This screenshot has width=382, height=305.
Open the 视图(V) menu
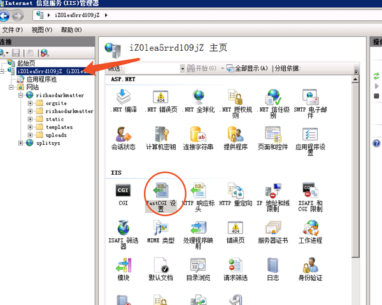point(42,30)
